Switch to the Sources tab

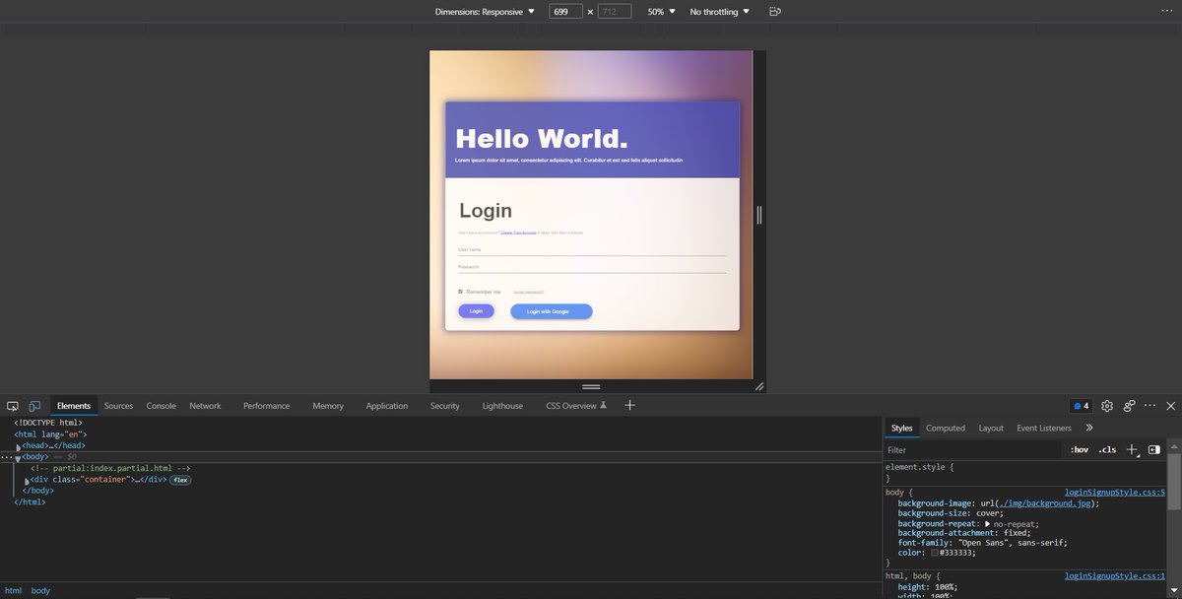[118, 406]
